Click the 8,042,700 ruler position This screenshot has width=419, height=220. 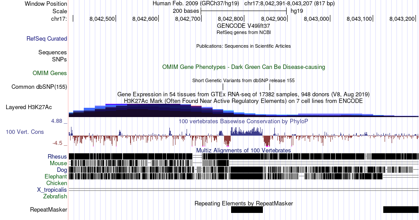click(x=187, y=19)
